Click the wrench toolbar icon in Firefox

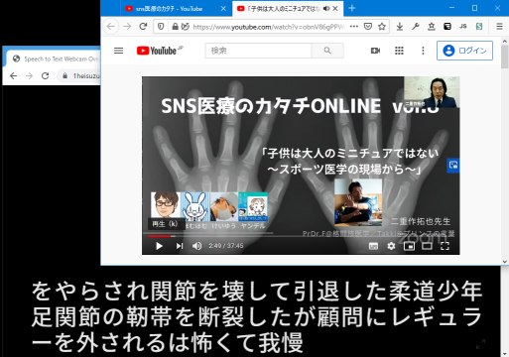tap(416, 27)
